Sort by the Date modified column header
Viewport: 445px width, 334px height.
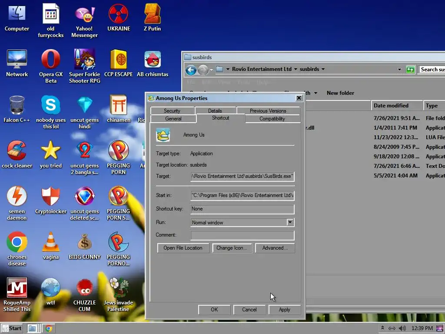click(x=397, y=106)
